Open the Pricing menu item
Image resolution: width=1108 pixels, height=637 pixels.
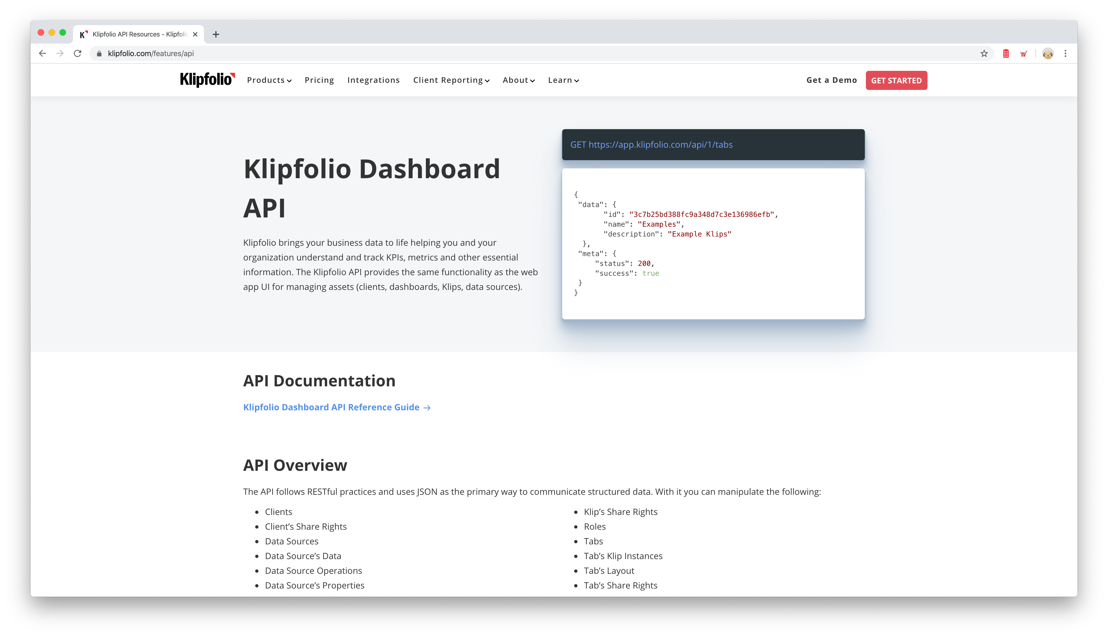point(319,80)
